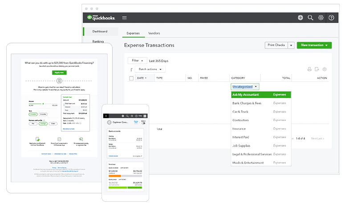346x208 pixels.
Task: Tap the Sample loan details card
Action: pos(75,113)
